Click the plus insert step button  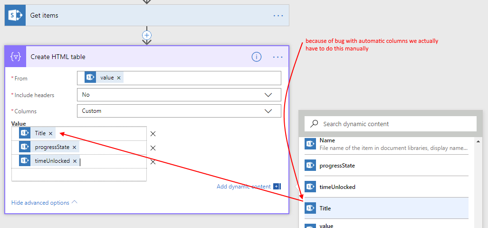click(x=147, y=35)
